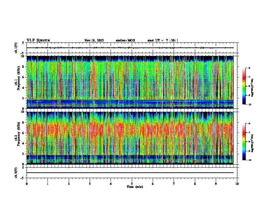
Task: Click the "-7" label on ch.2 colorbar
Action: click(249, 133)
